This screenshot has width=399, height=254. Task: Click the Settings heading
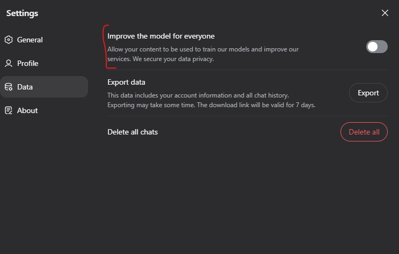click(x=22, y=13)
